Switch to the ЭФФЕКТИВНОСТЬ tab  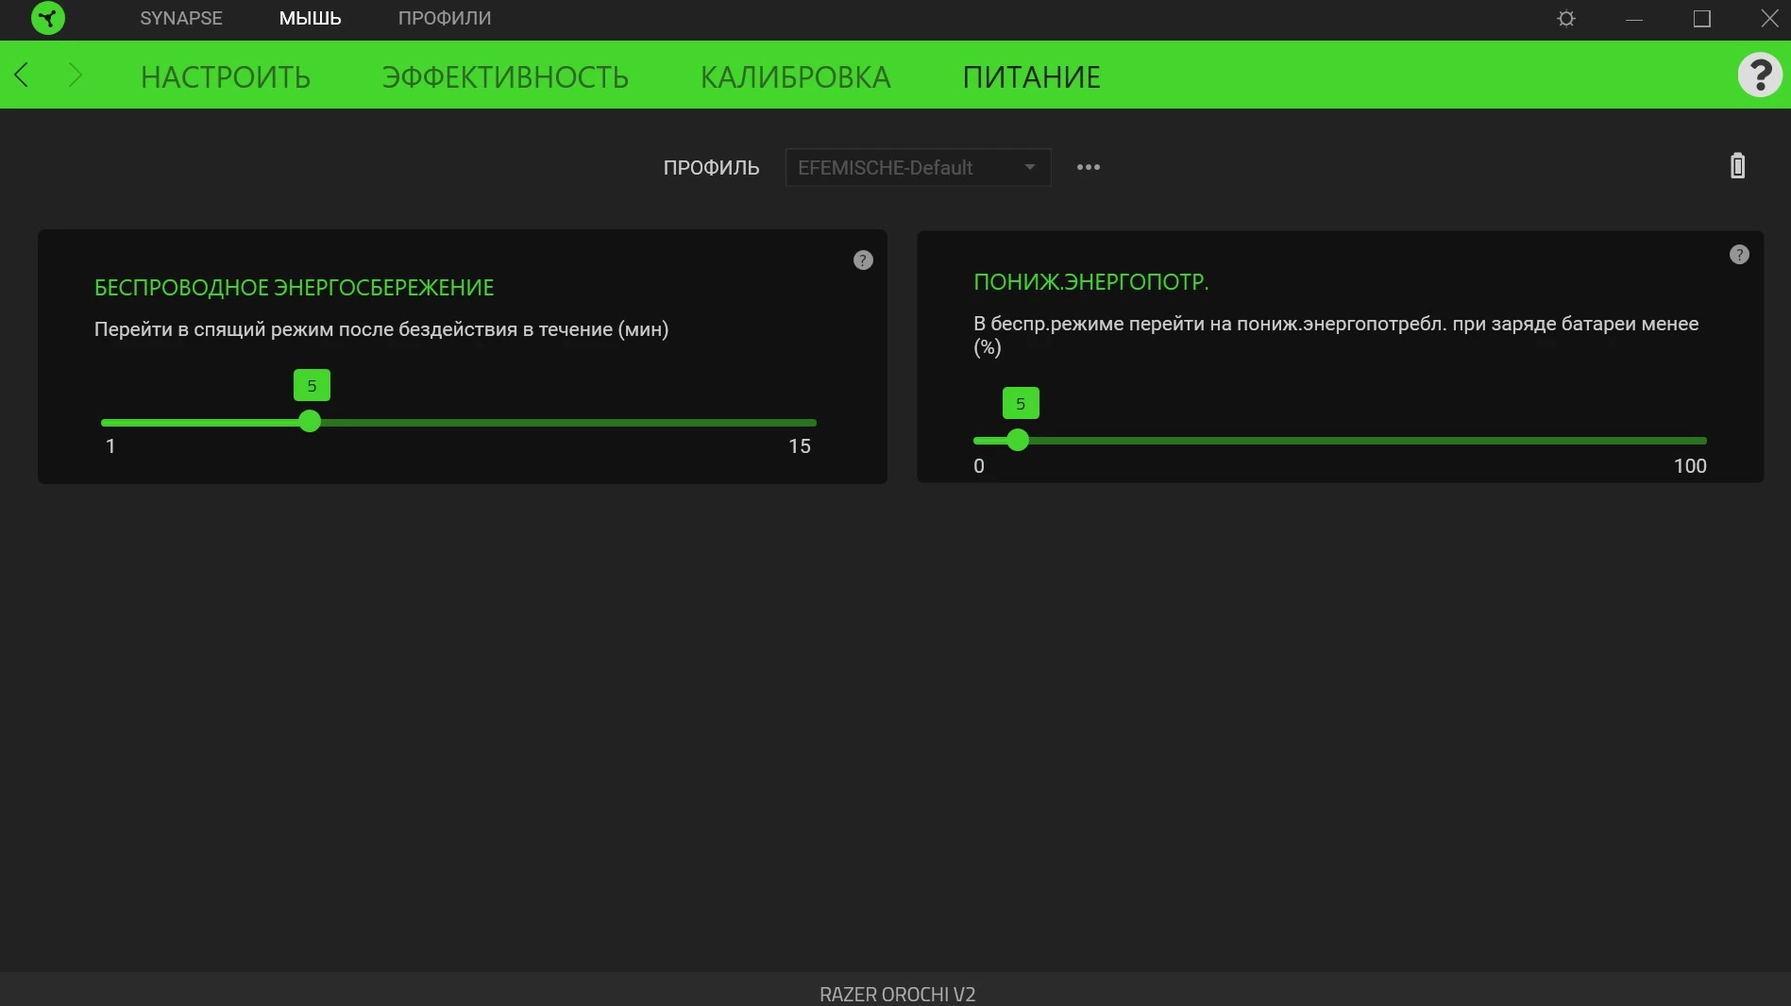(505, 76)
